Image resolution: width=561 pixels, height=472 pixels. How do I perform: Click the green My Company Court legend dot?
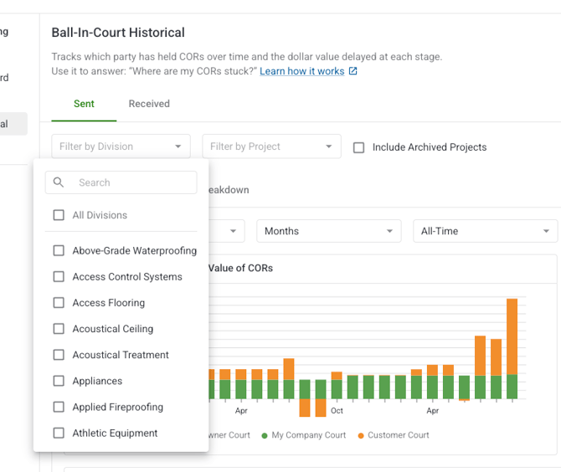265,435
